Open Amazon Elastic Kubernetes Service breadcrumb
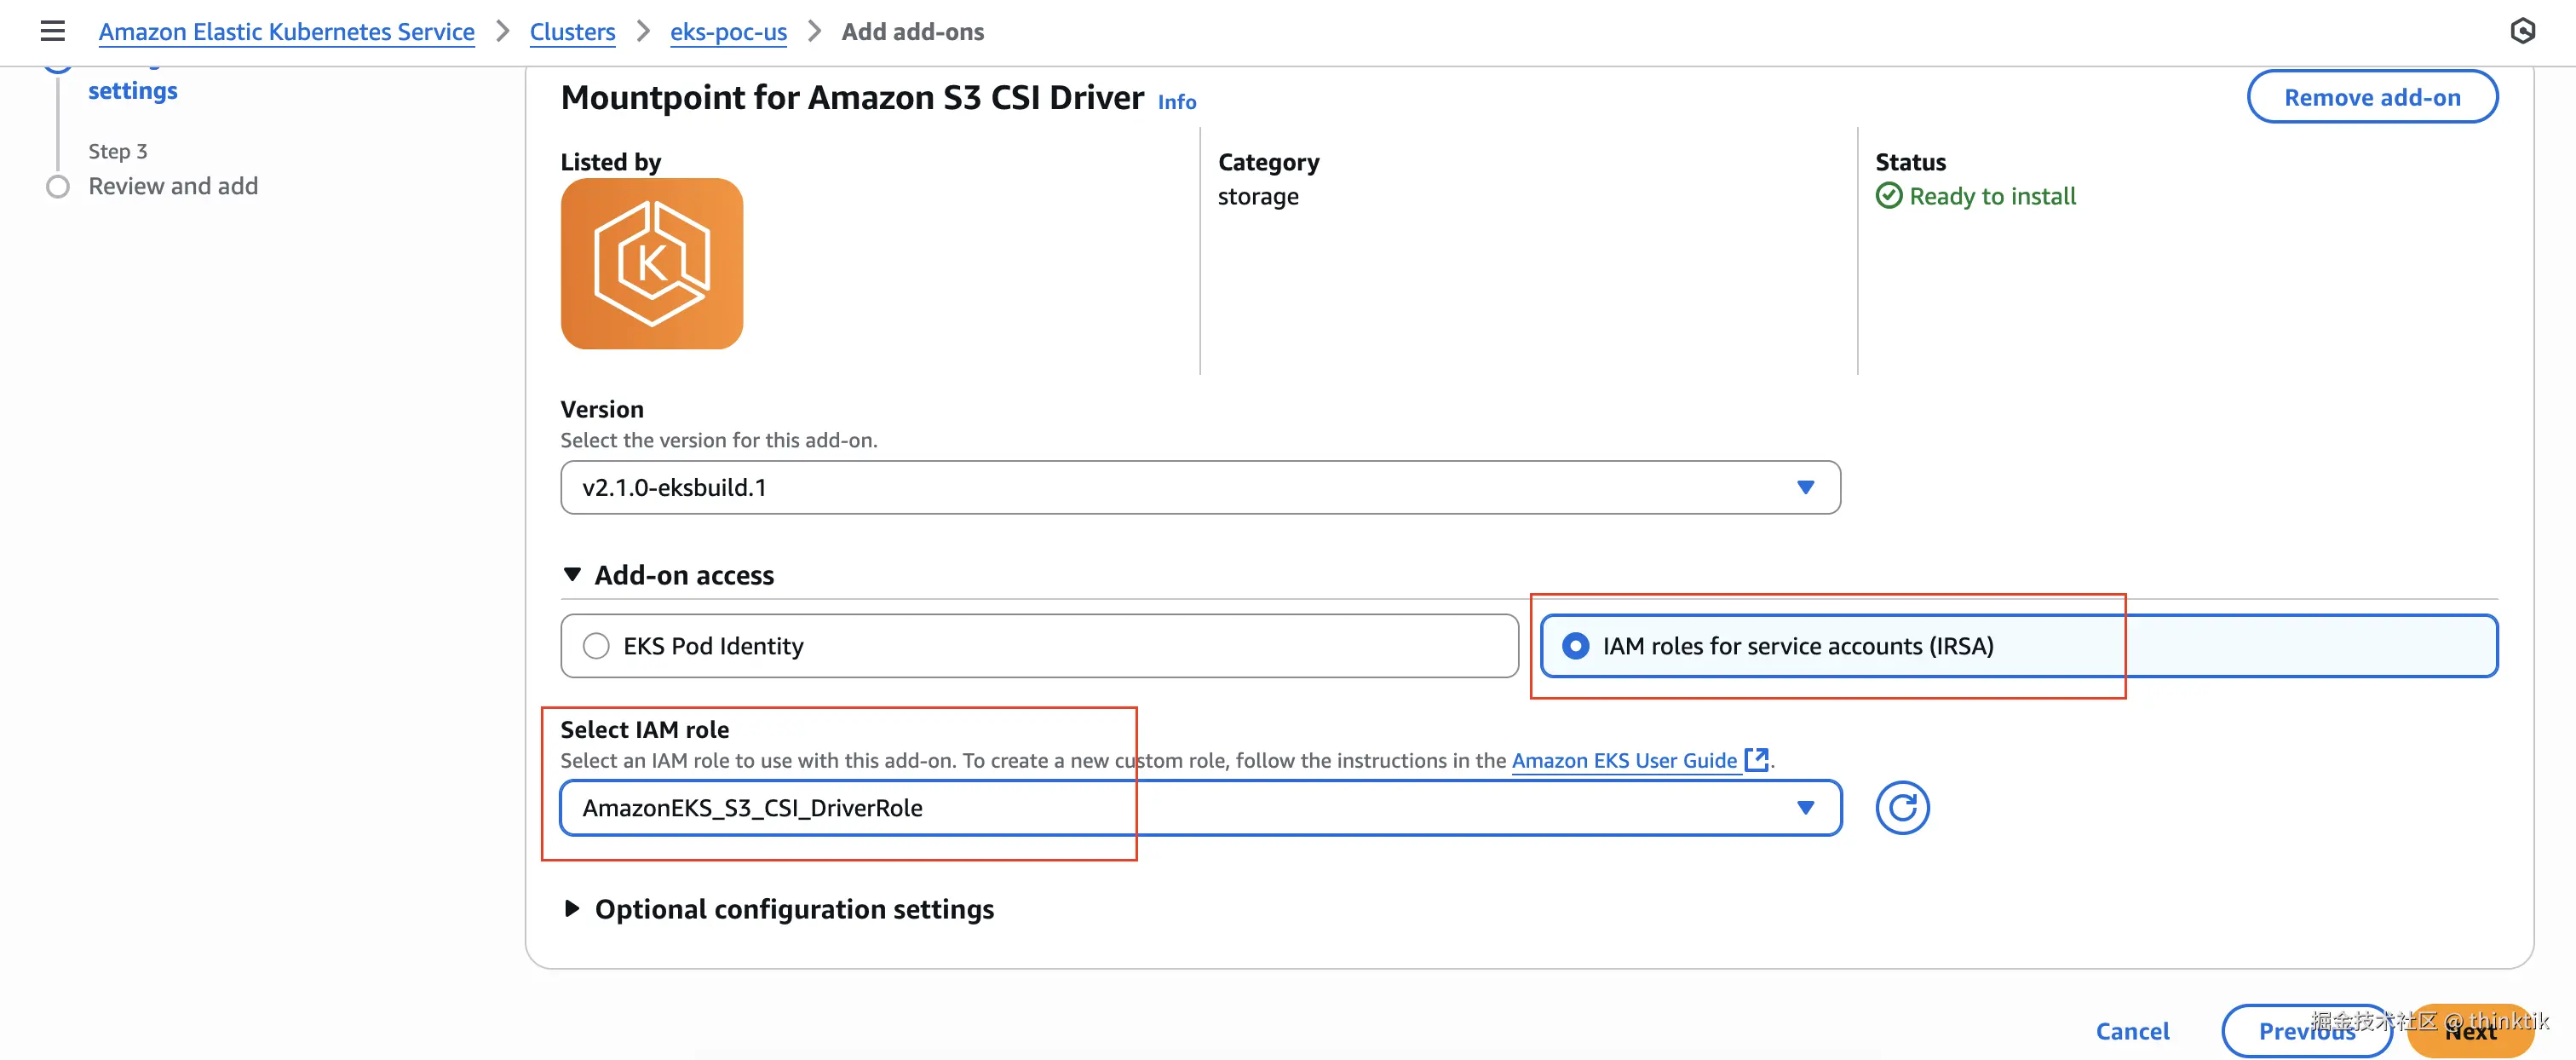Screen dimensions: 2576x1060 pyautogui.click(x=286, y=32)
